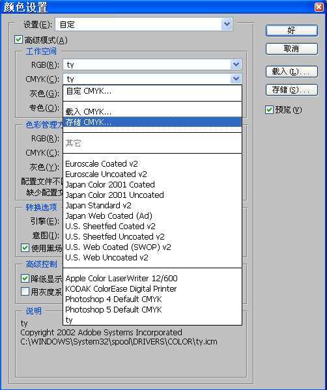Select Photoshop 4 Default CMYK

pyautogui.click(x=152, y=299)
